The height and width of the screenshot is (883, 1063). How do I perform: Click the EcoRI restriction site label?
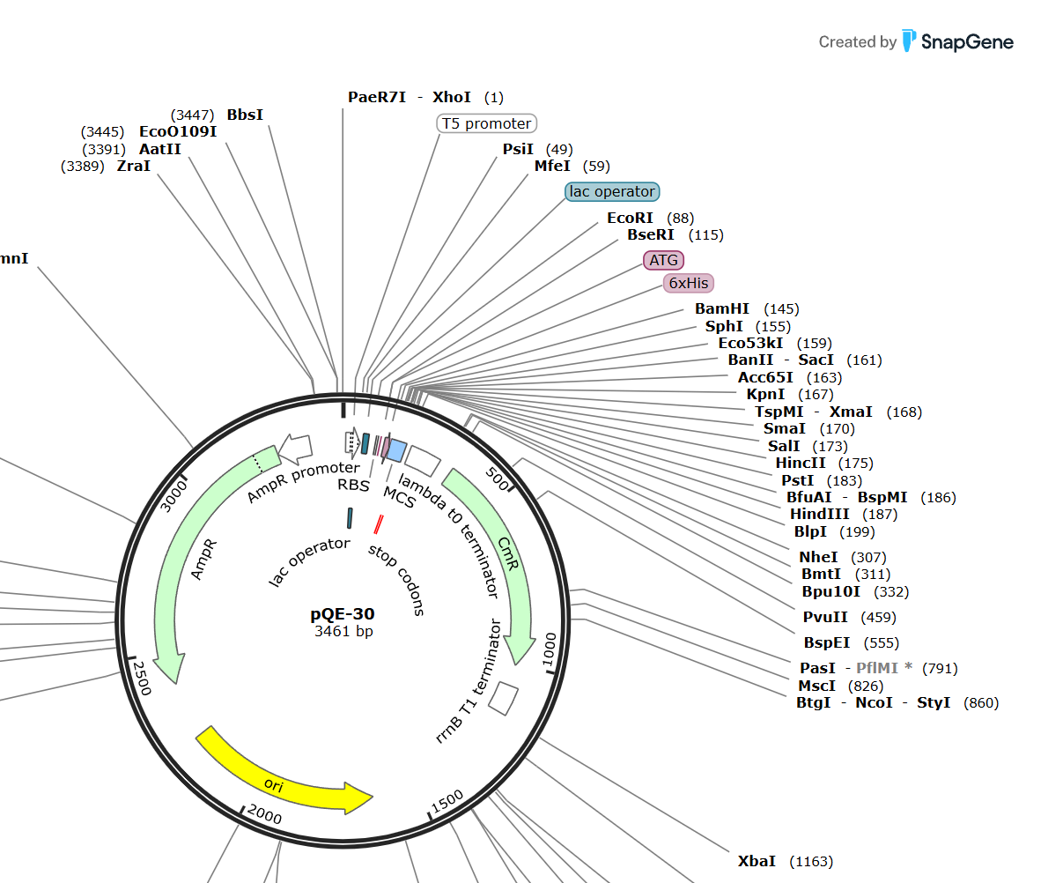(x=630, y=218)
